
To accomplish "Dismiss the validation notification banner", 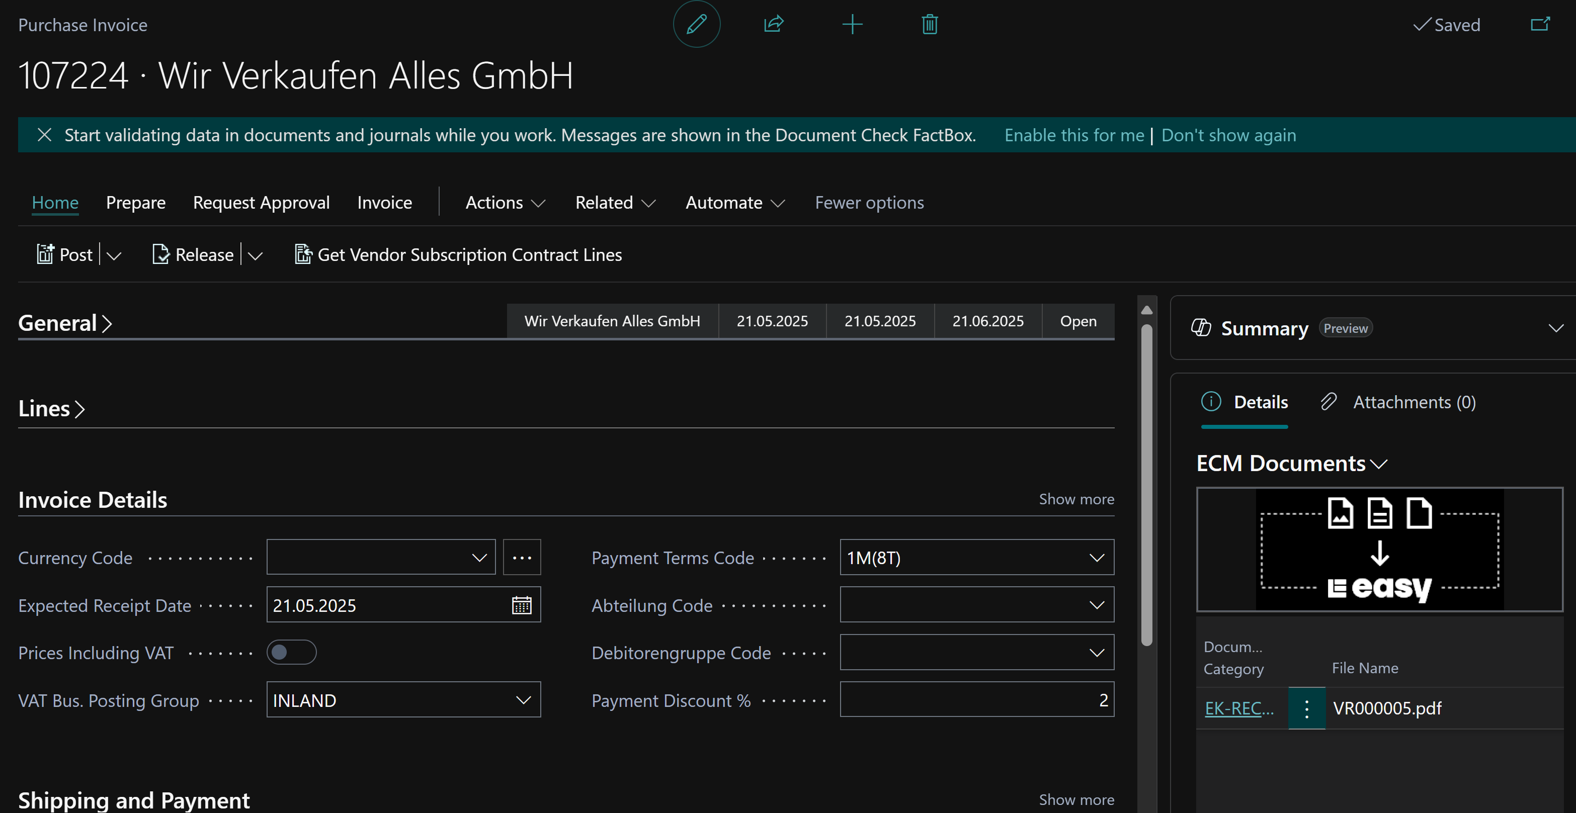I will pos(44,134).
